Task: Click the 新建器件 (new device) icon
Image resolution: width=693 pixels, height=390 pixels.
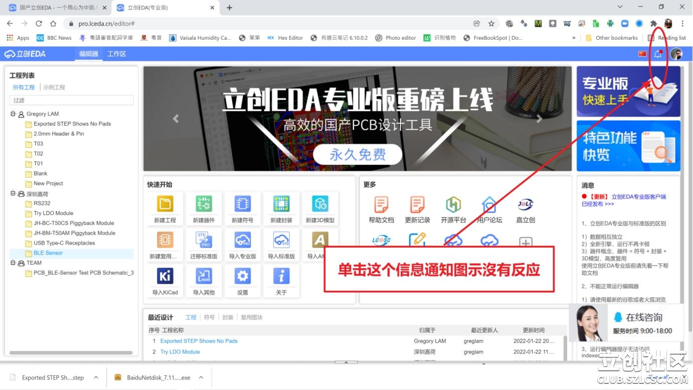Action: pyautogui.click(x=204, y=204)
